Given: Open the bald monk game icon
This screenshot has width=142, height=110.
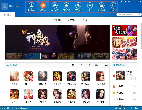Looking at the screenshot, I should point(28,94).
